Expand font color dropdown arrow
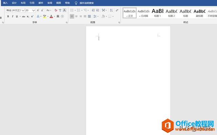 click(x=55, y=17)
